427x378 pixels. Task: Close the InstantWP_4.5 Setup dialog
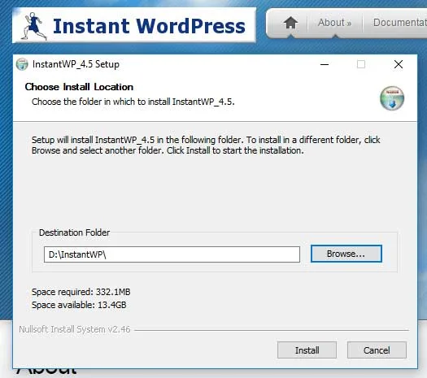[399, 64]
